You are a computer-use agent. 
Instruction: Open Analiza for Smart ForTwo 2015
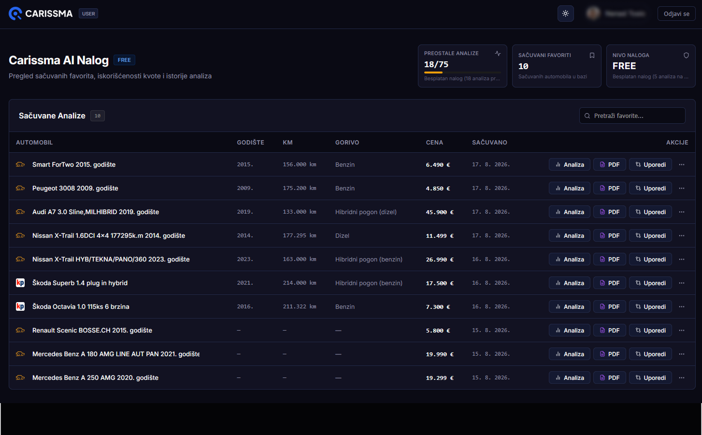pos(570,165)
